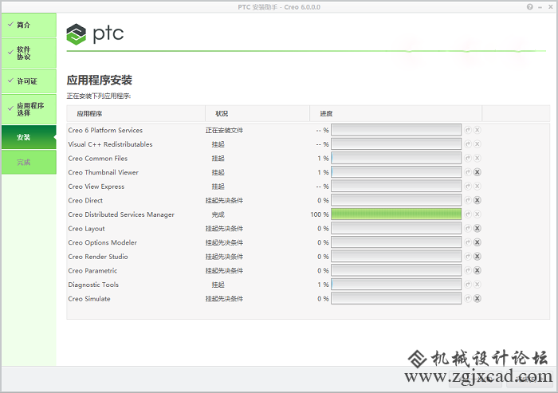The image size is (558, 393).
Task: Click the cancel icon for Creo Common Files
Action: click(477, 158)
